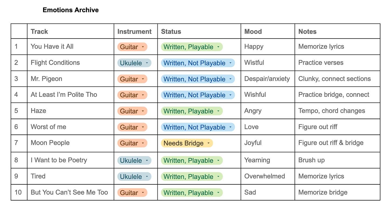The image size is (392, 207).
Task: Select the Notes column header cell
Action: 337,31
